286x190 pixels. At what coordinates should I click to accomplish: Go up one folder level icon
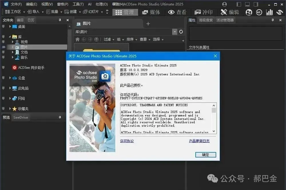[x=96, y=39]
